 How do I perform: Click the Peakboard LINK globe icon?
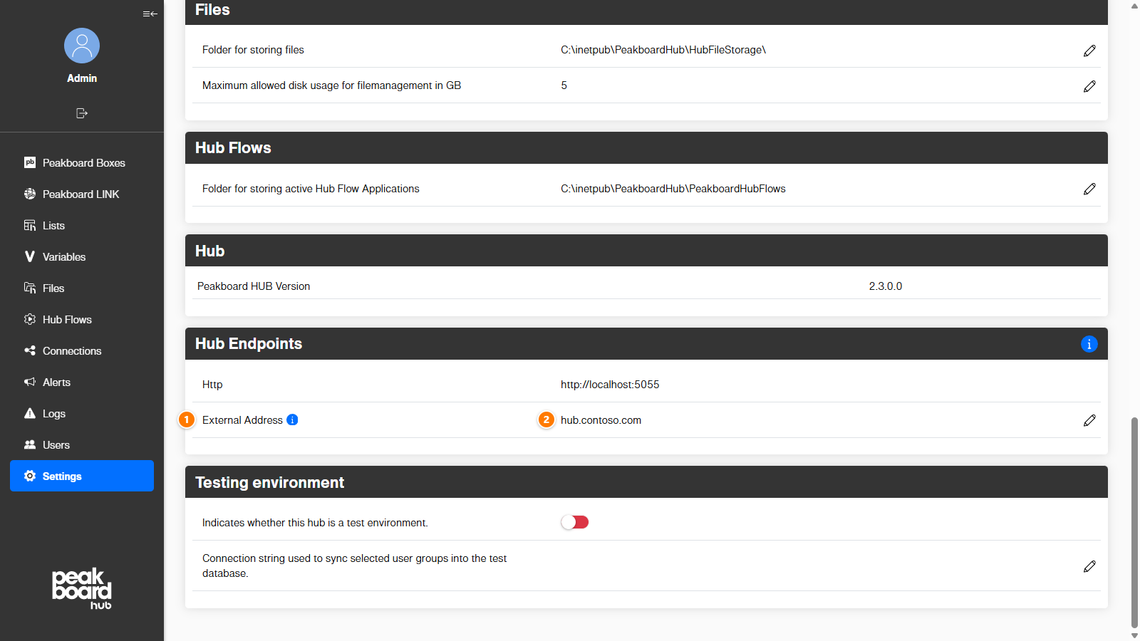pyautogui.click(x=30, y=194)
